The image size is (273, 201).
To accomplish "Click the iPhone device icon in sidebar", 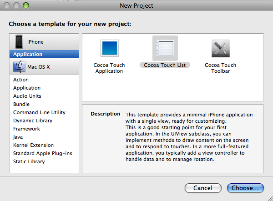I will click(19, 41).
